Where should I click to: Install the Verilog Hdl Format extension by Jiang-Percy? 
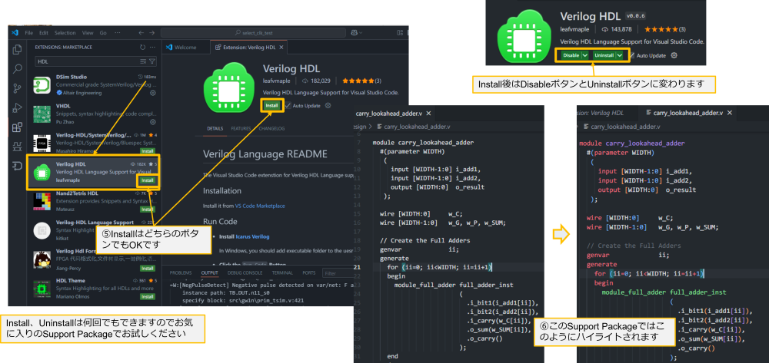148,268
